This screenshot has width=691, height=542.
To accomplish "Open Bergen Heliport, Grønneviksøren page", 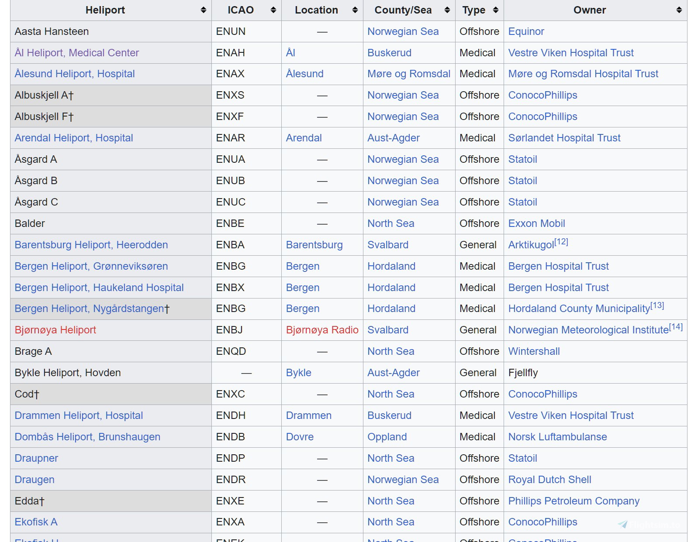I will coord(91,266).
